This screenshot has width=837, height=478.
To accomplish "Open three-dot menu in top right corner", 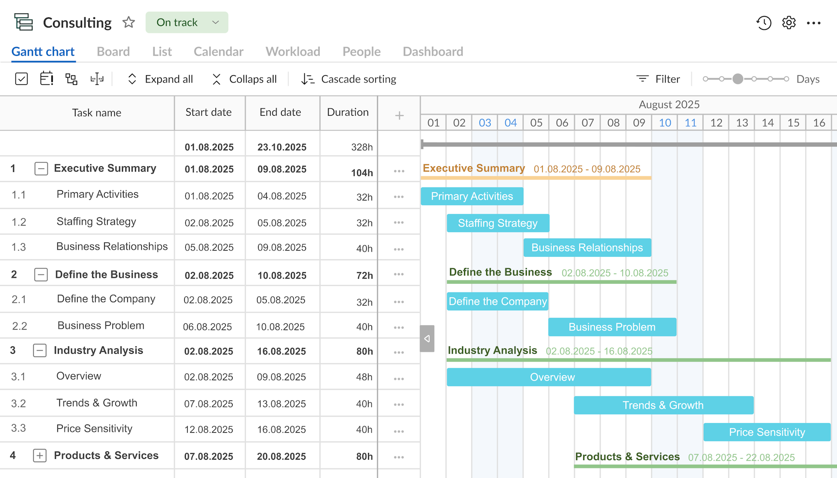I will [x=814, y=23].
